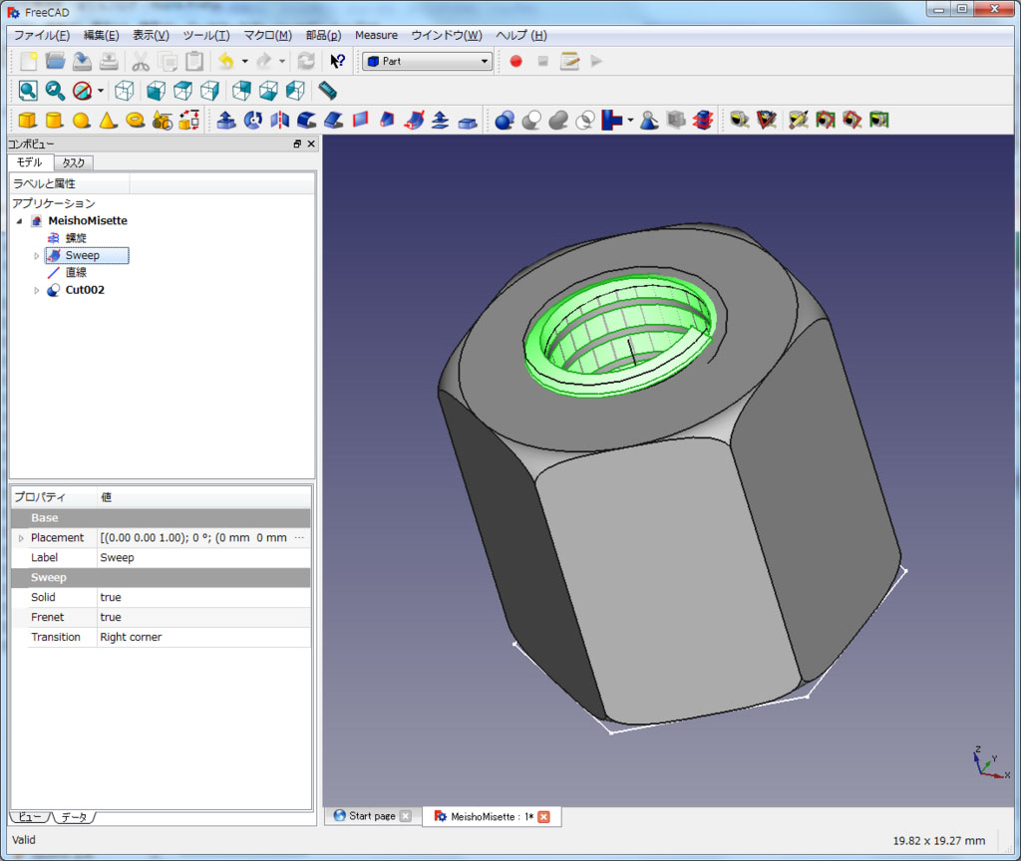
Task: Expand the Placement property row
Action: pyautogui.click(x=21, y=538)
